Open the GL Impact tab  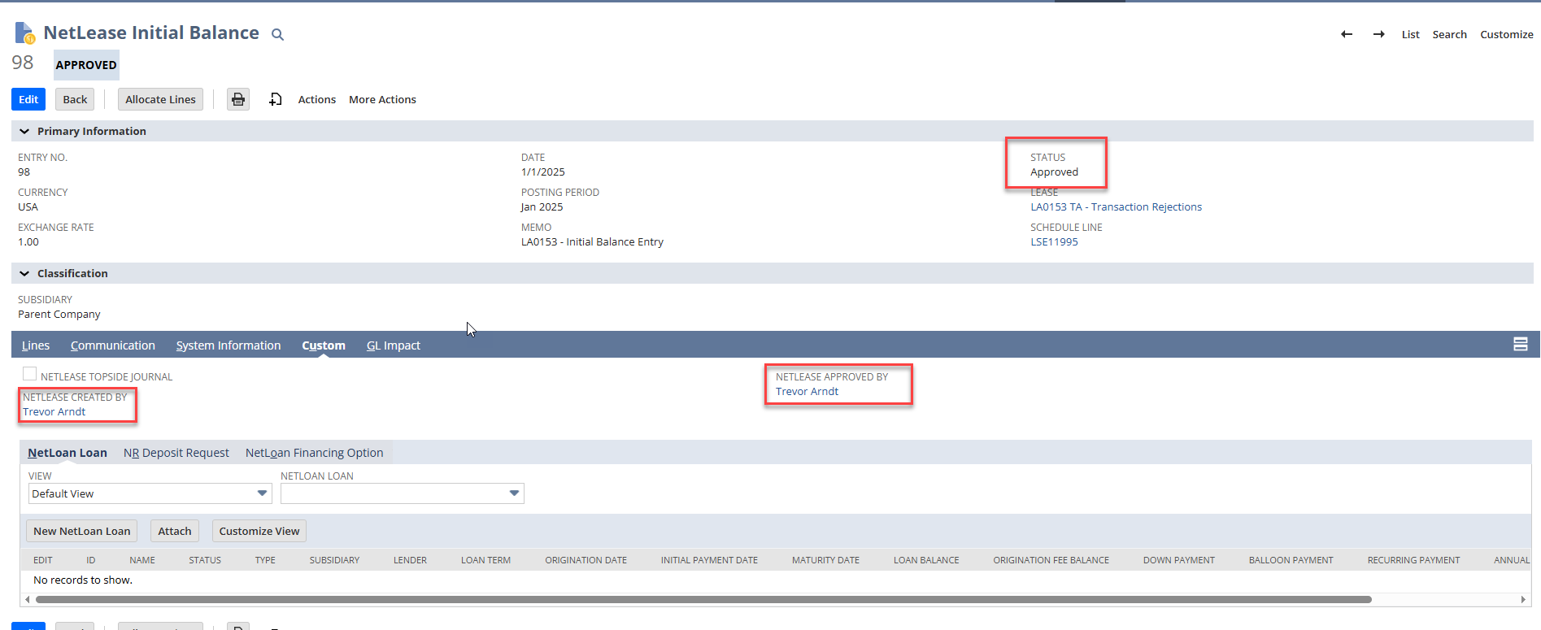pyautogui.click(x=394, y=345)
